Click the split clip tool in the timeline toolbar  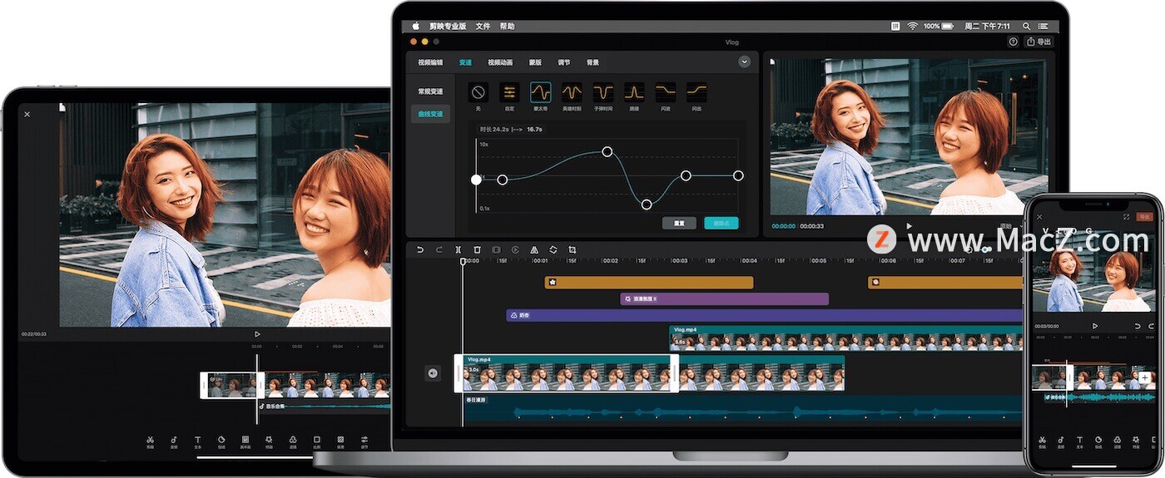tap(459, 249)
